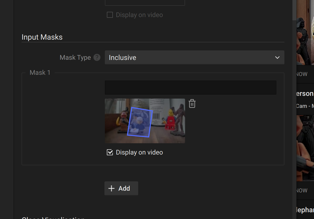The width and height of the screenshot is (314, 219).
Task: Click the Input Masks section heading
Action: [42, 37]
